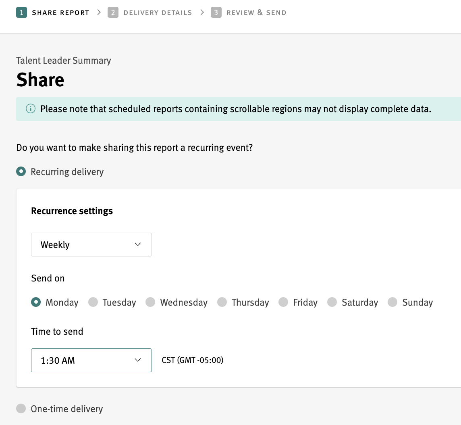Select the One-time delivery radio option
The width and height of the screenshot is (461, 425).
pyautogui.click(x=21, y=408)
